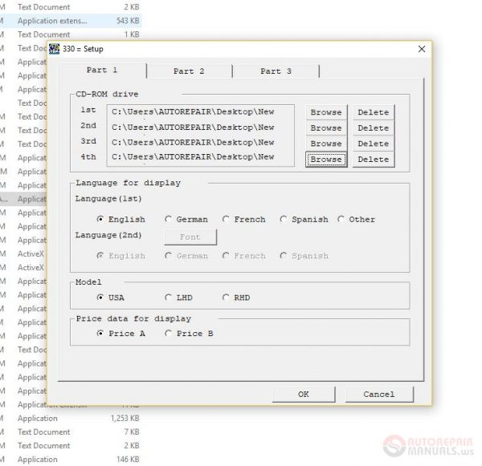Viewport: 482px width, 466px height.
Task: Select Spanish as 2nd language
Action: (304, 256)
